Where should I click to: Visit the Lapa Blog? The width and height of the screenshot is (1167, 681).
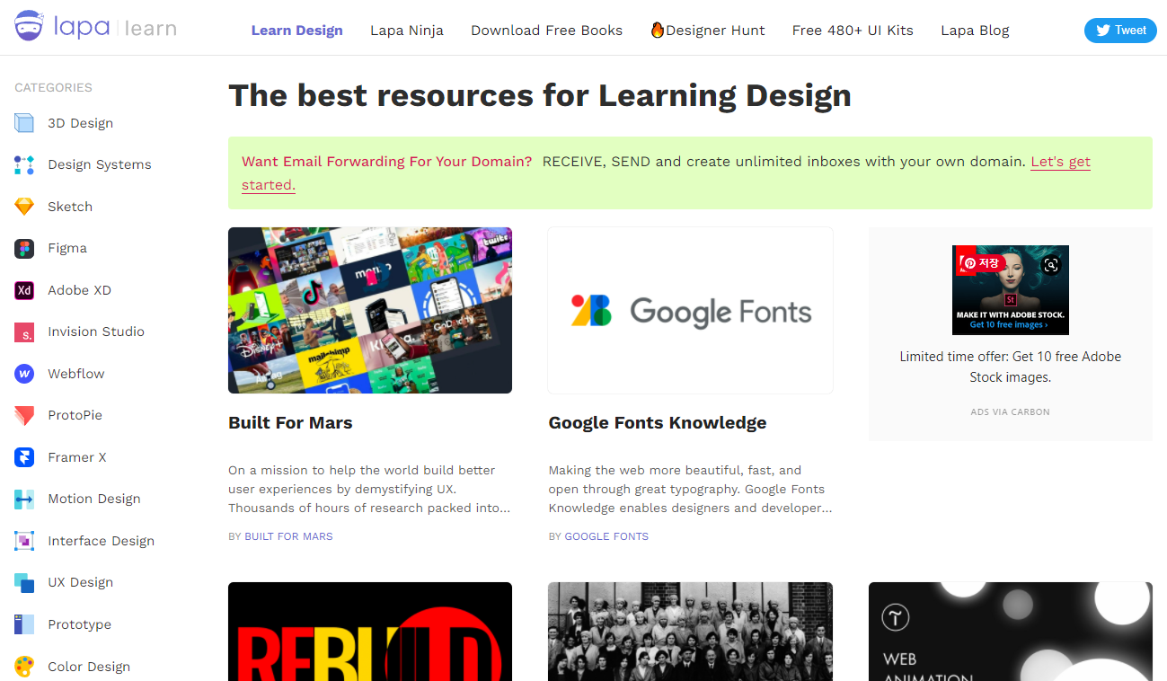tap(975, 31)
